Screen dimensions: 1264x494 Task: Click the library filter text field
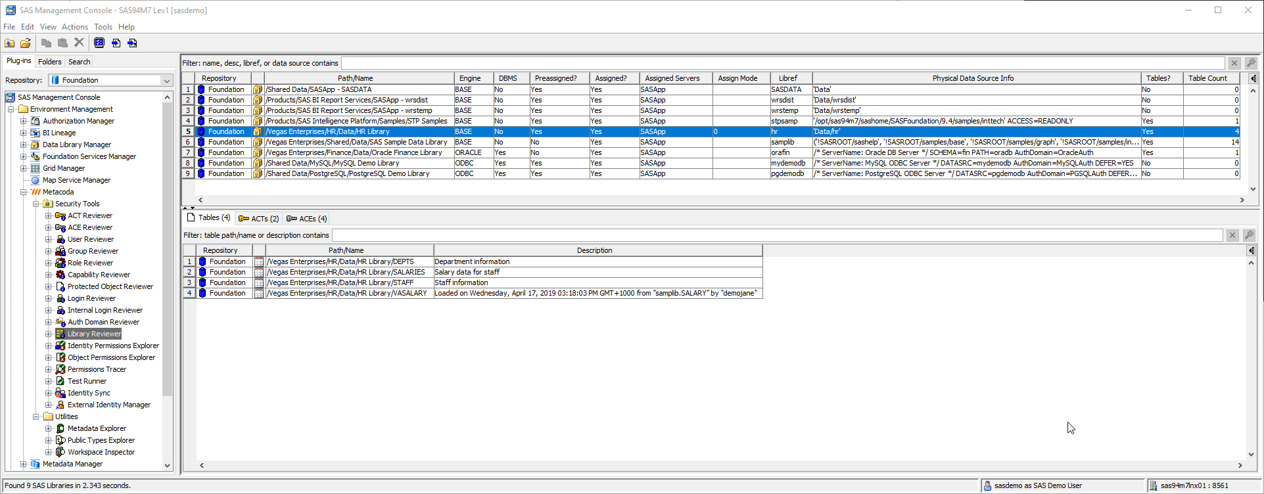tap(783, 63)
